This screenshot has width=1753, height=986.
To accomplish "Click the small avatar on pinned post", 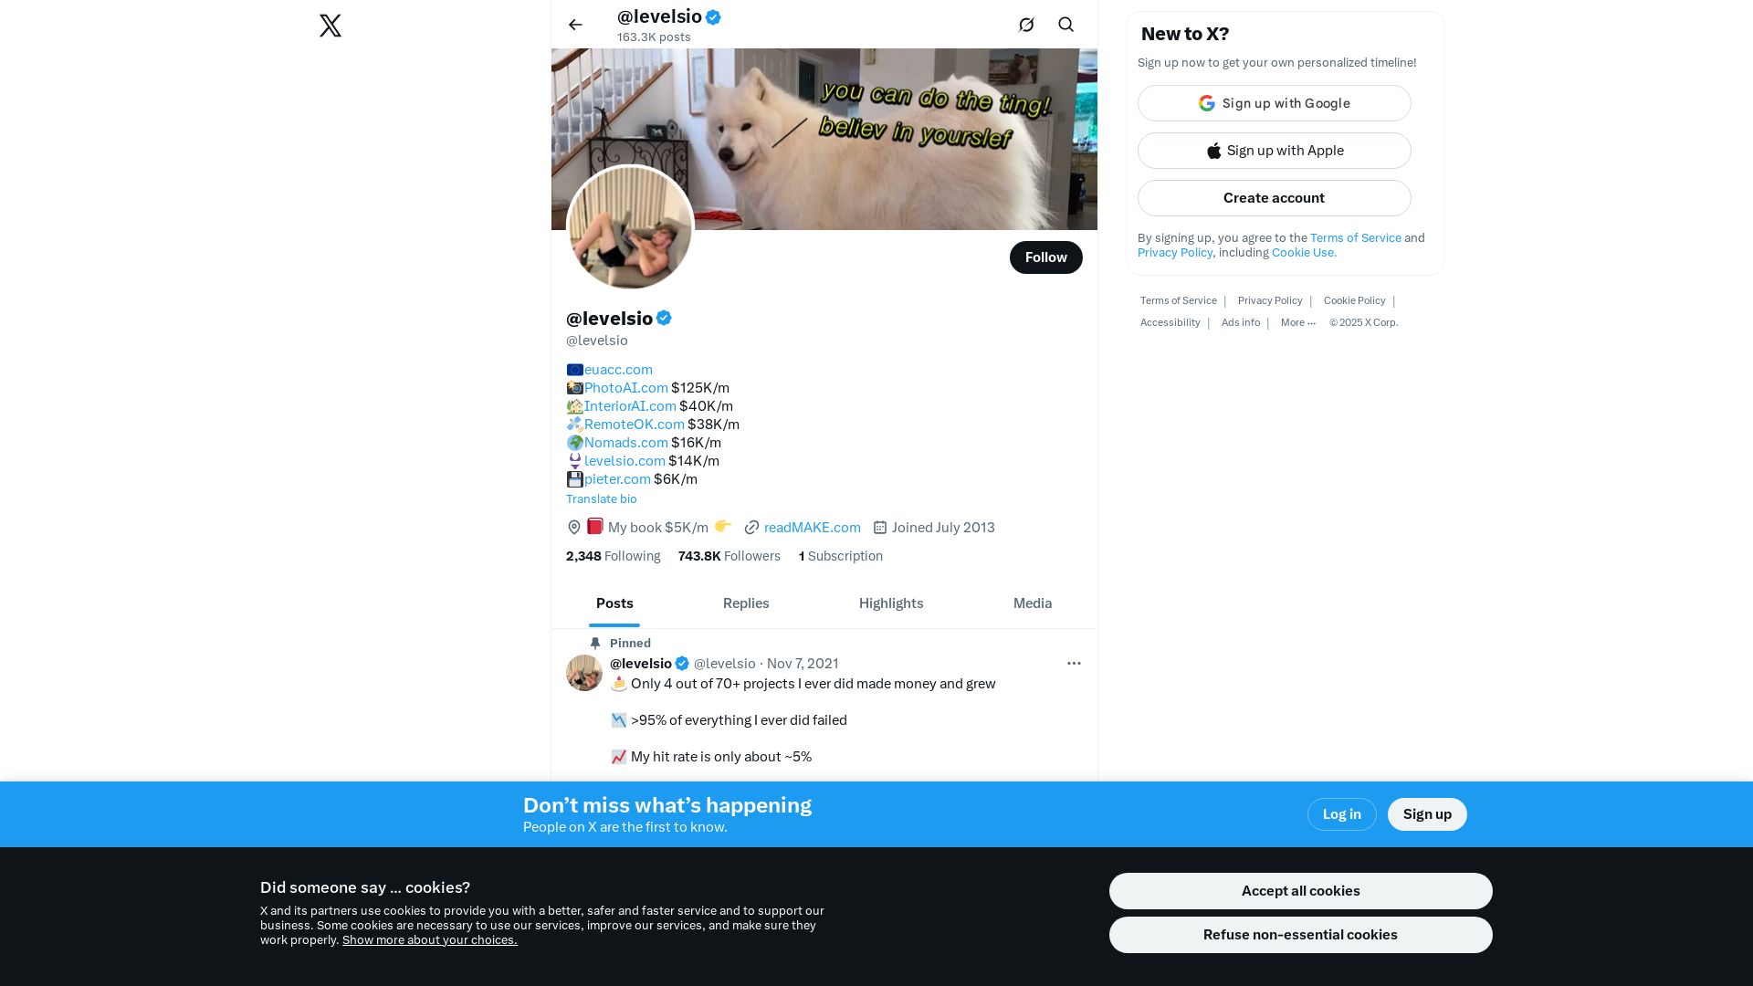I will point(584,673).
